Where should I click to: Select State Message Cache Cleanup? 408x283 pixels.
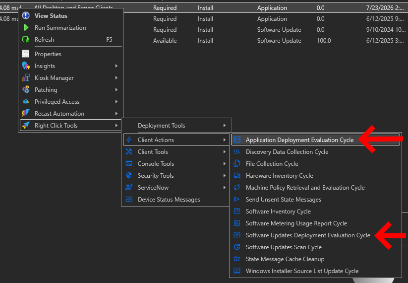click(315, 259)
